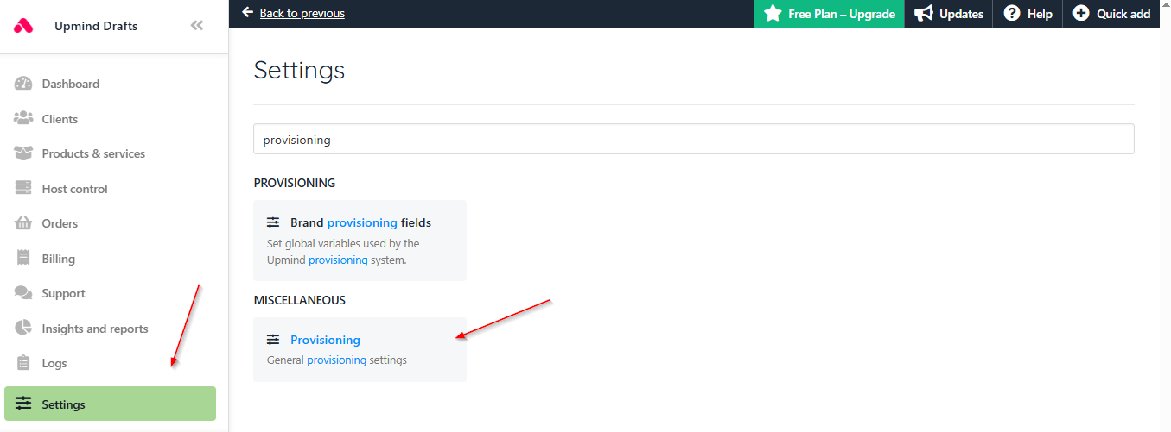The image size is (1171, 432).
Task: Click the Upmind Drafts brand name
Action: pyautogui.click(x=96, y=26)
